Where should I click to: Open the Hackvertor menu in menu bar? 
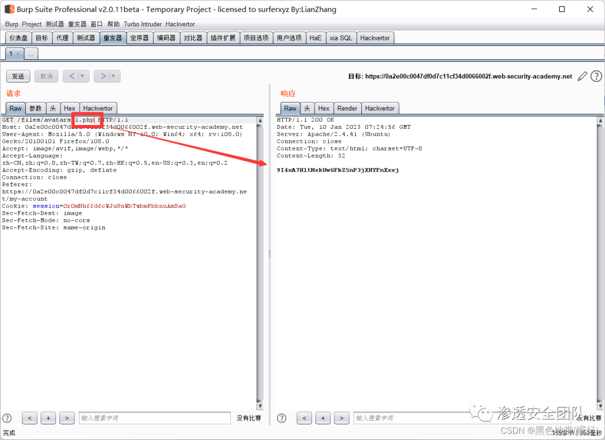[180, 24]
